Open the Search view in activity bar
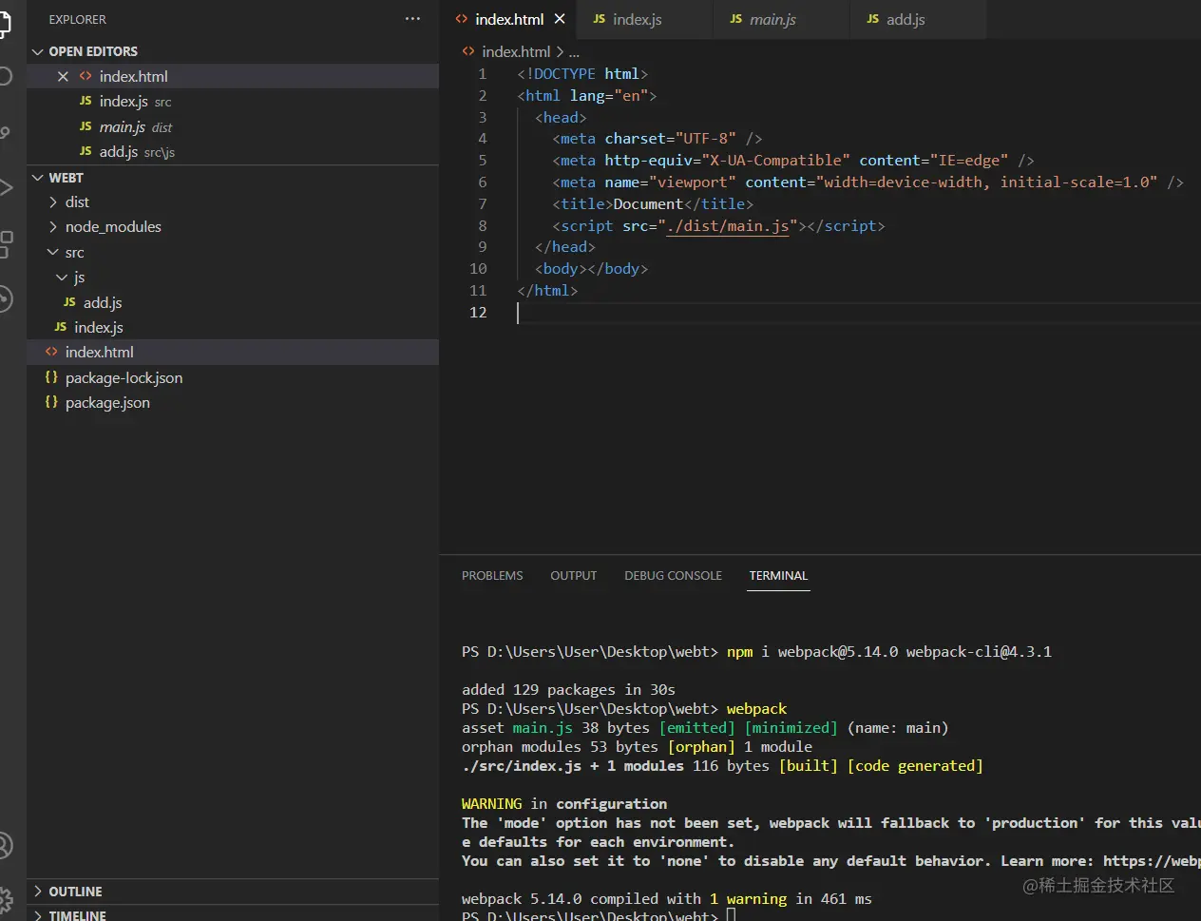Screen dimensions: 1201x921 5,76
